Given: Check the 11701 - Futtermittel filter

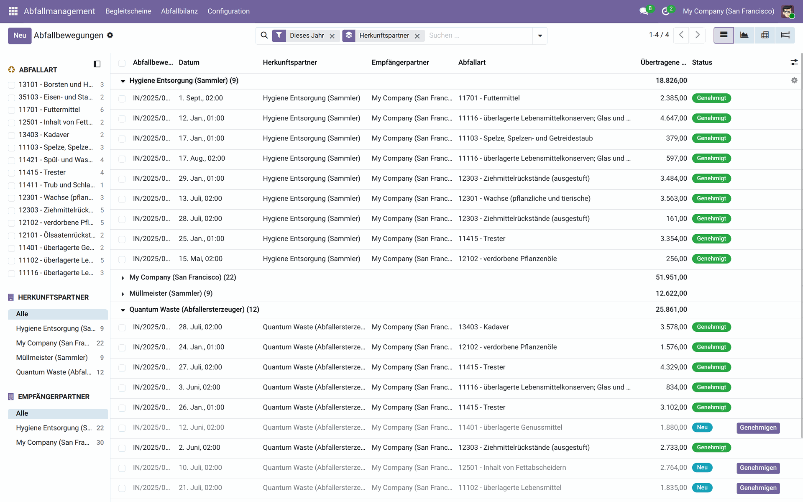Looking at the screenshot, I should 12,110.
